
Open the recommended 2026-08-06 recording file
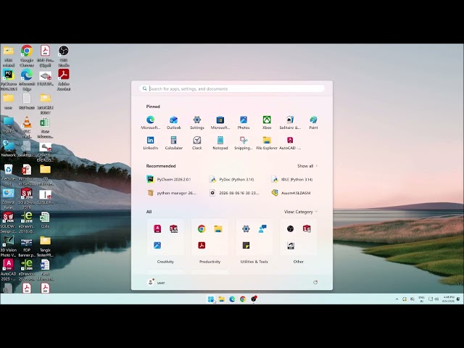coord(234,193)
